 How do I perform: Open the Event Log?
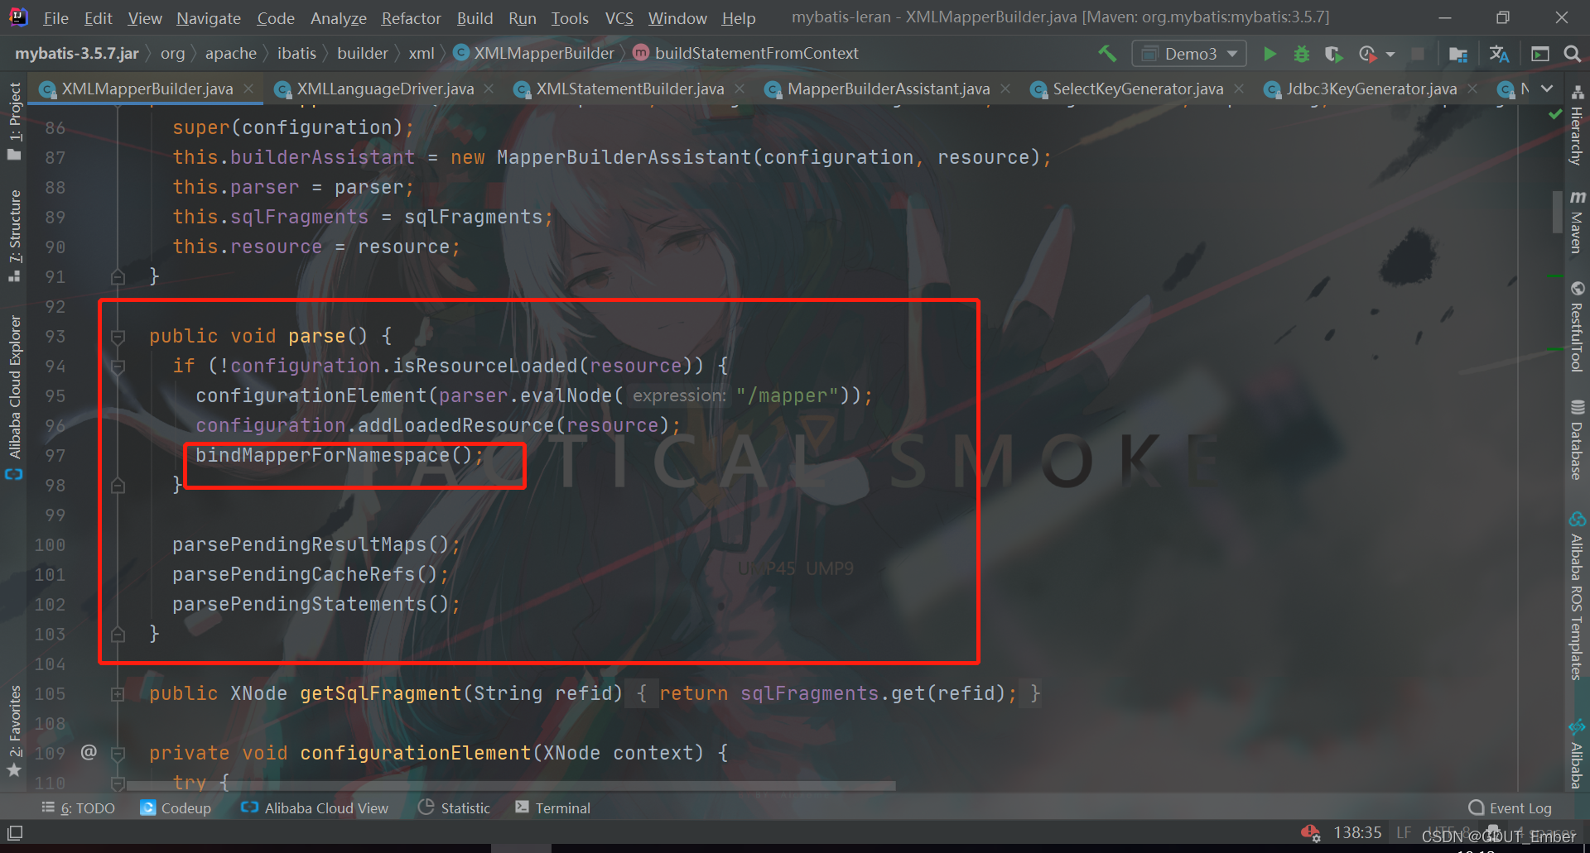pyautogui.click(x=1510, y=808)
